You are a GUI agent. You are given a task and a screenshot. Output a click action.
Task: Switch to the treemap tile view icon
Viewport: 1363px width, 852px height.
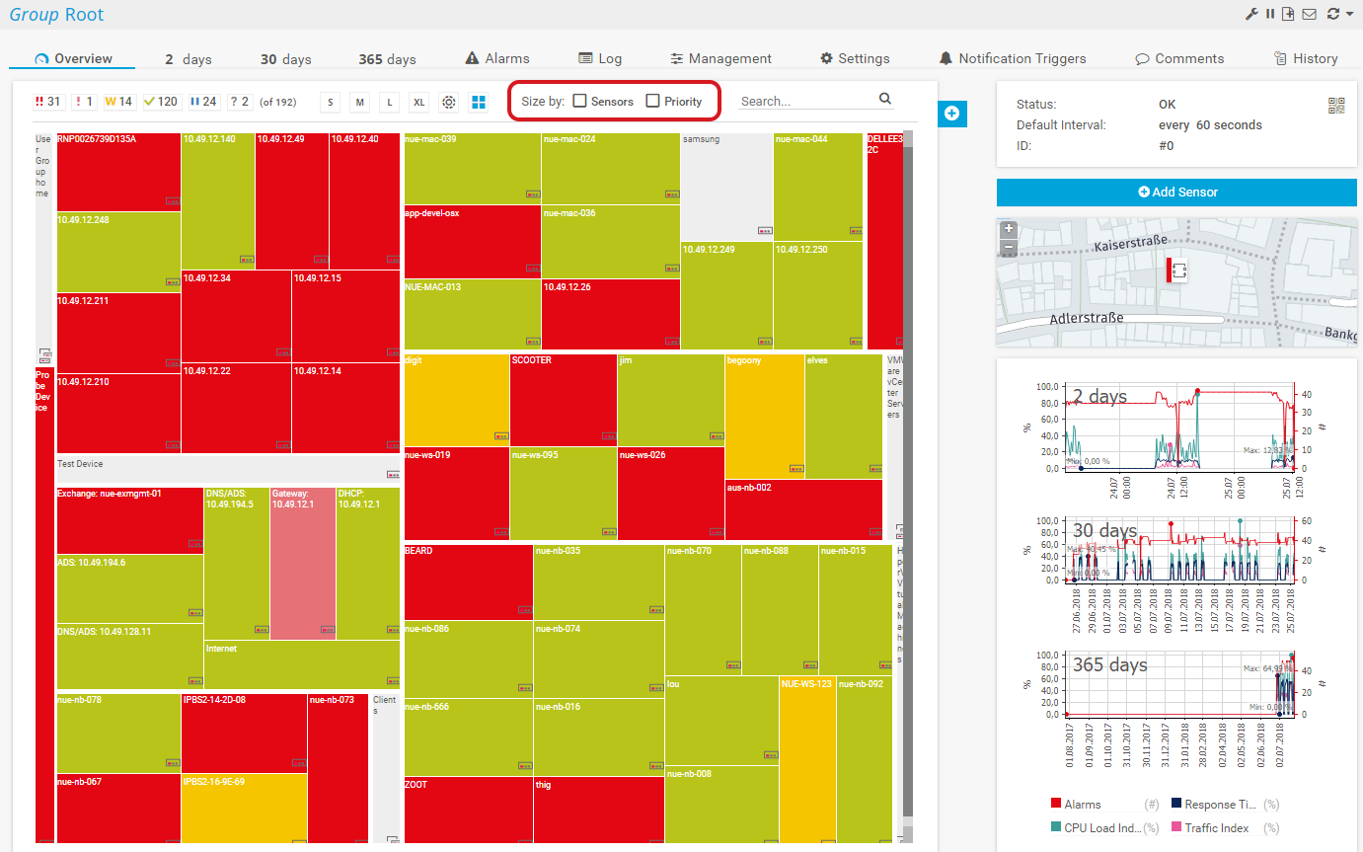478,102
